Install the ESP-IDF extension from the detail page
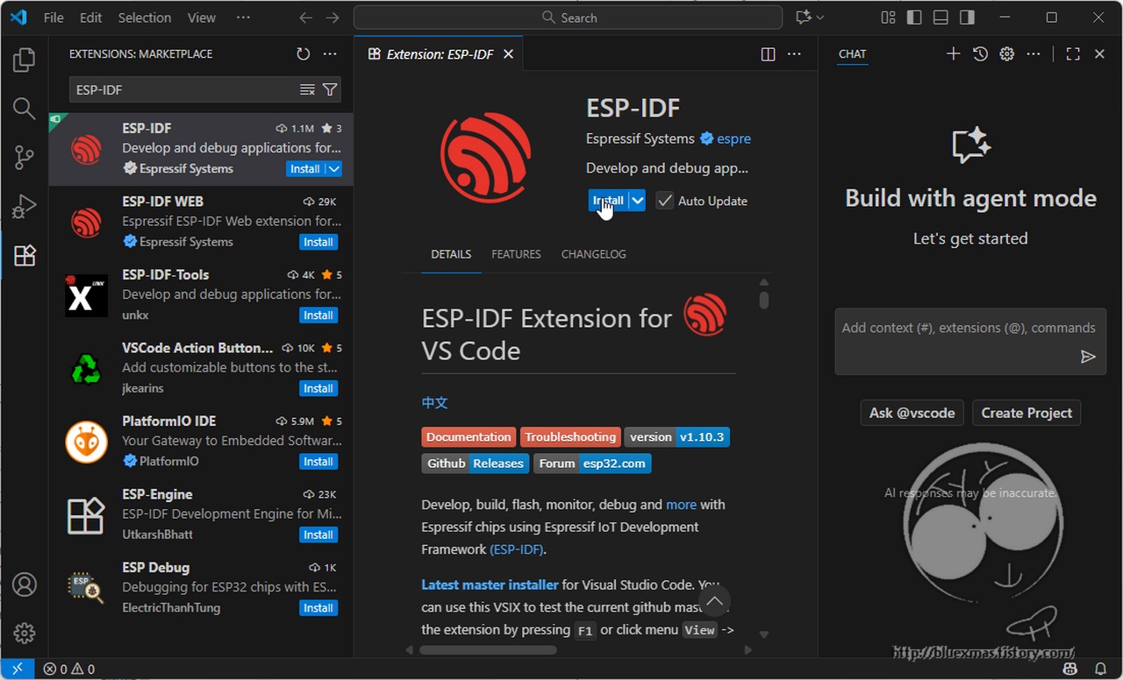Screen dimensions: 1123x680 pos(609,201)
